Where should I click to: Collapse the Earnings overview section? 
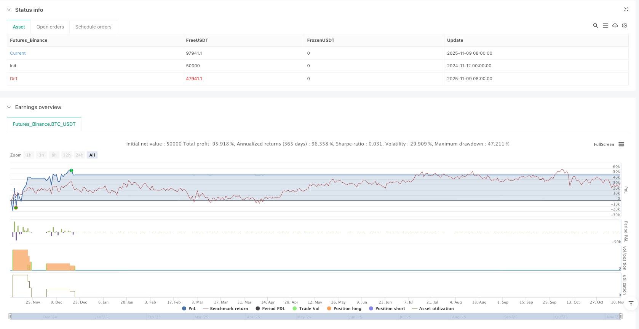(9, 107)
